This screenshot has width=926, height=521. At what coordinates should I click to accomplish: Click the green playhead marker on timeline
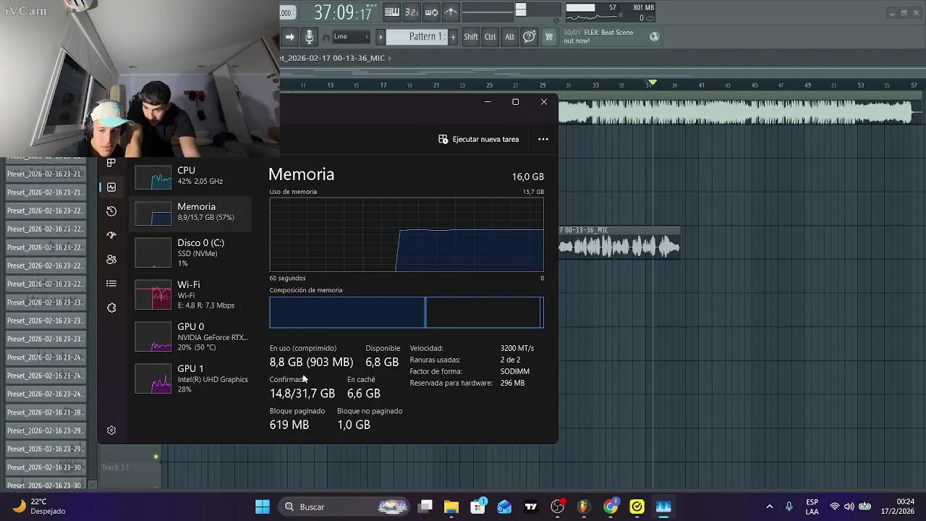pos(652,82)
